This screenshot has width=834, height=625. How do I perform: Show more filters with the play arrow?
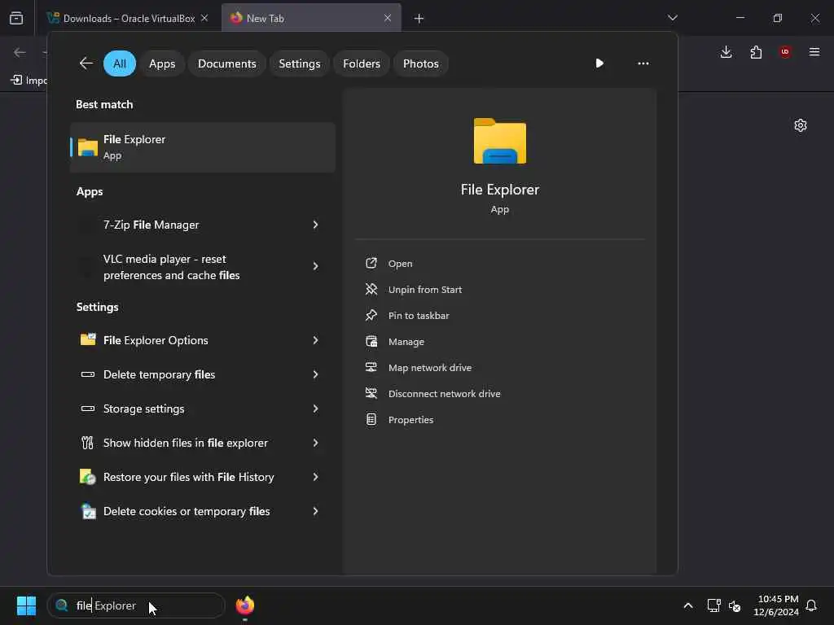pos(599,63)
